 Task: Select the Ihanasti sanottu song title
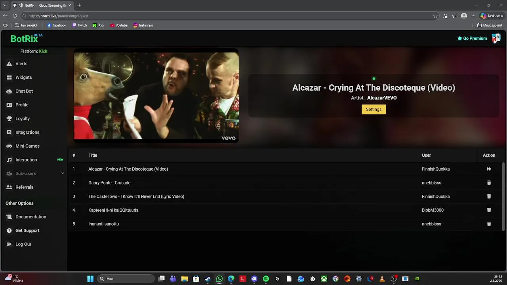(x=103, y=224)
